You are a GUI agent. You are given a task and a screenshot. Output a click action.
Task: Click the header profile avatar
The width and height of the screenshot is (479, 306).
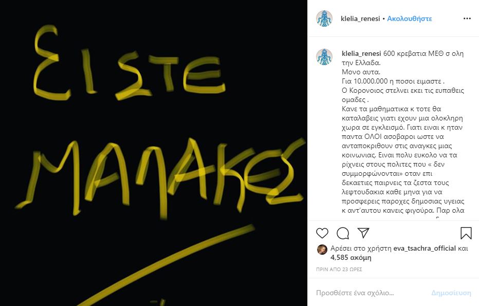[x=324, y=18]
